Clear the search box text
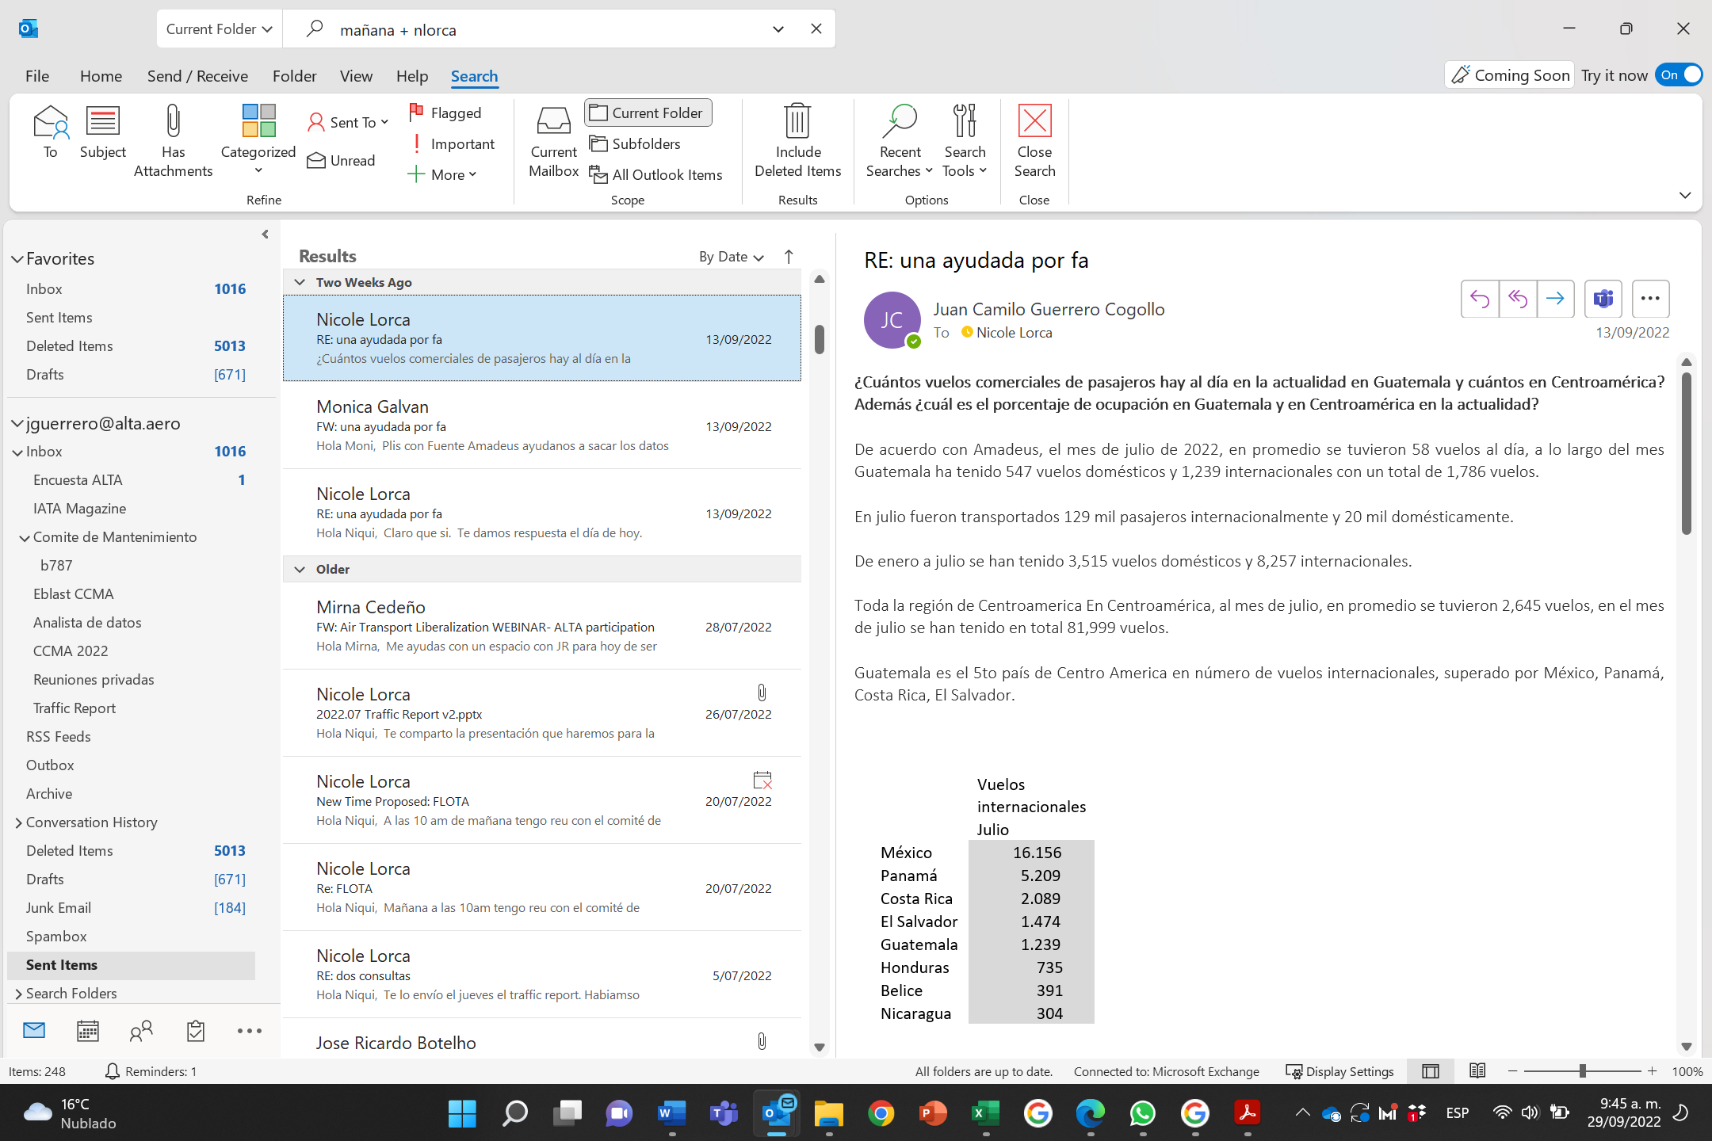Image resolution: width=1712 pixels, height=1141 pixels. (x=816, y=29)
